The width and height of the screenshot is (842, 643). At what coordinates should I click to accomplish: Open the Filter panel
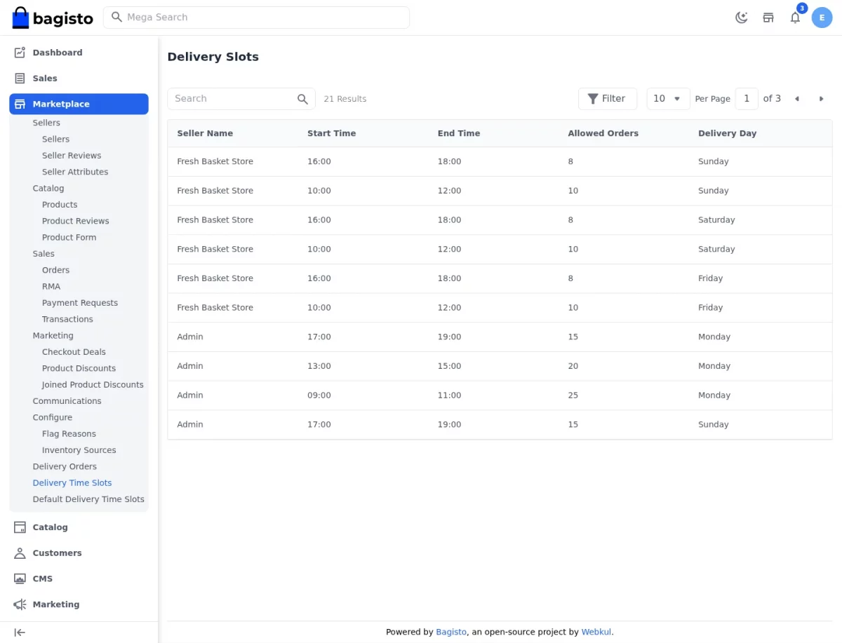[607, 99]
